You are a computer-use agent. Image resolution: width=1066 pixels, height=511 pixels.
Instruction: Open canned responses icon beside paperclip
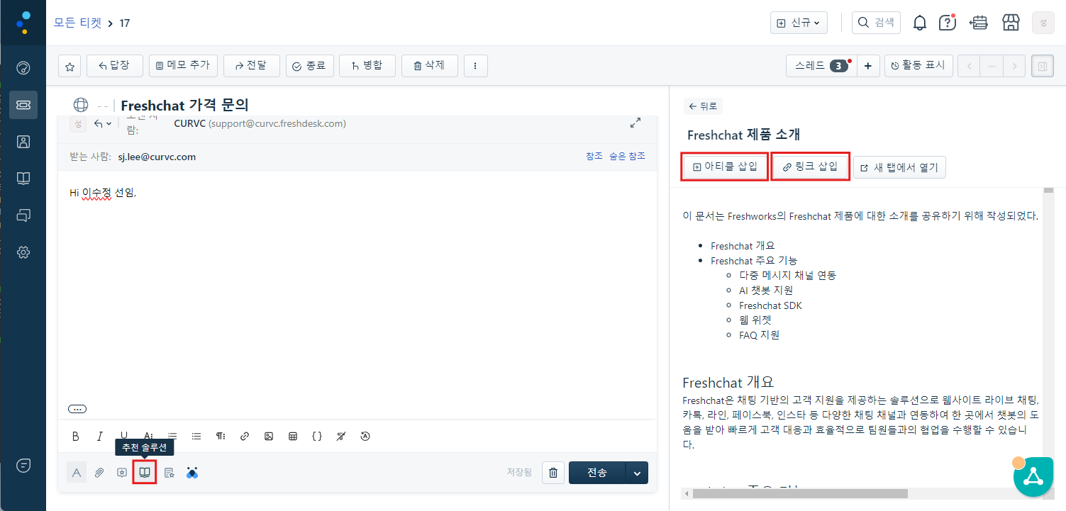122,473
